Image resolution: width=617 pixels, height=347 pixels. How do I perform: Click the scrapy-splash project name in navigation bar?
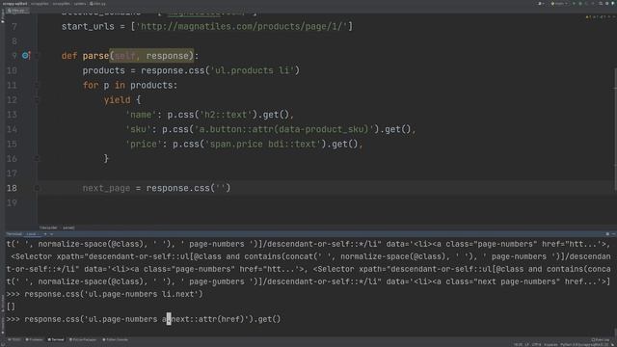click(x=15, y=4)
